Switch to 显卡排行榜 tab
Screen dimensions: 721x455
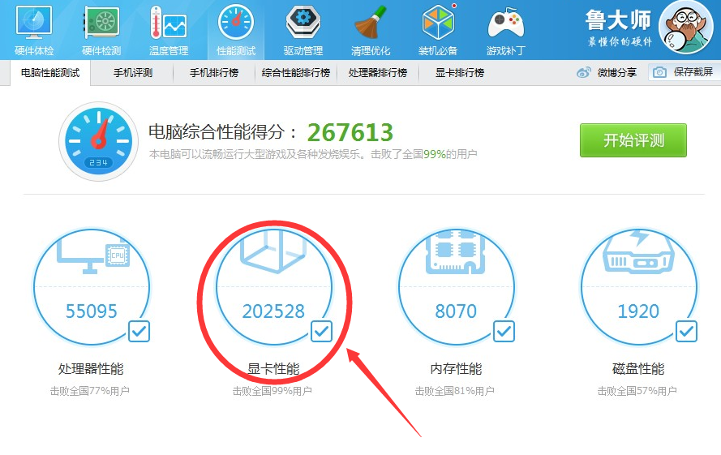(x=459, y=73)
